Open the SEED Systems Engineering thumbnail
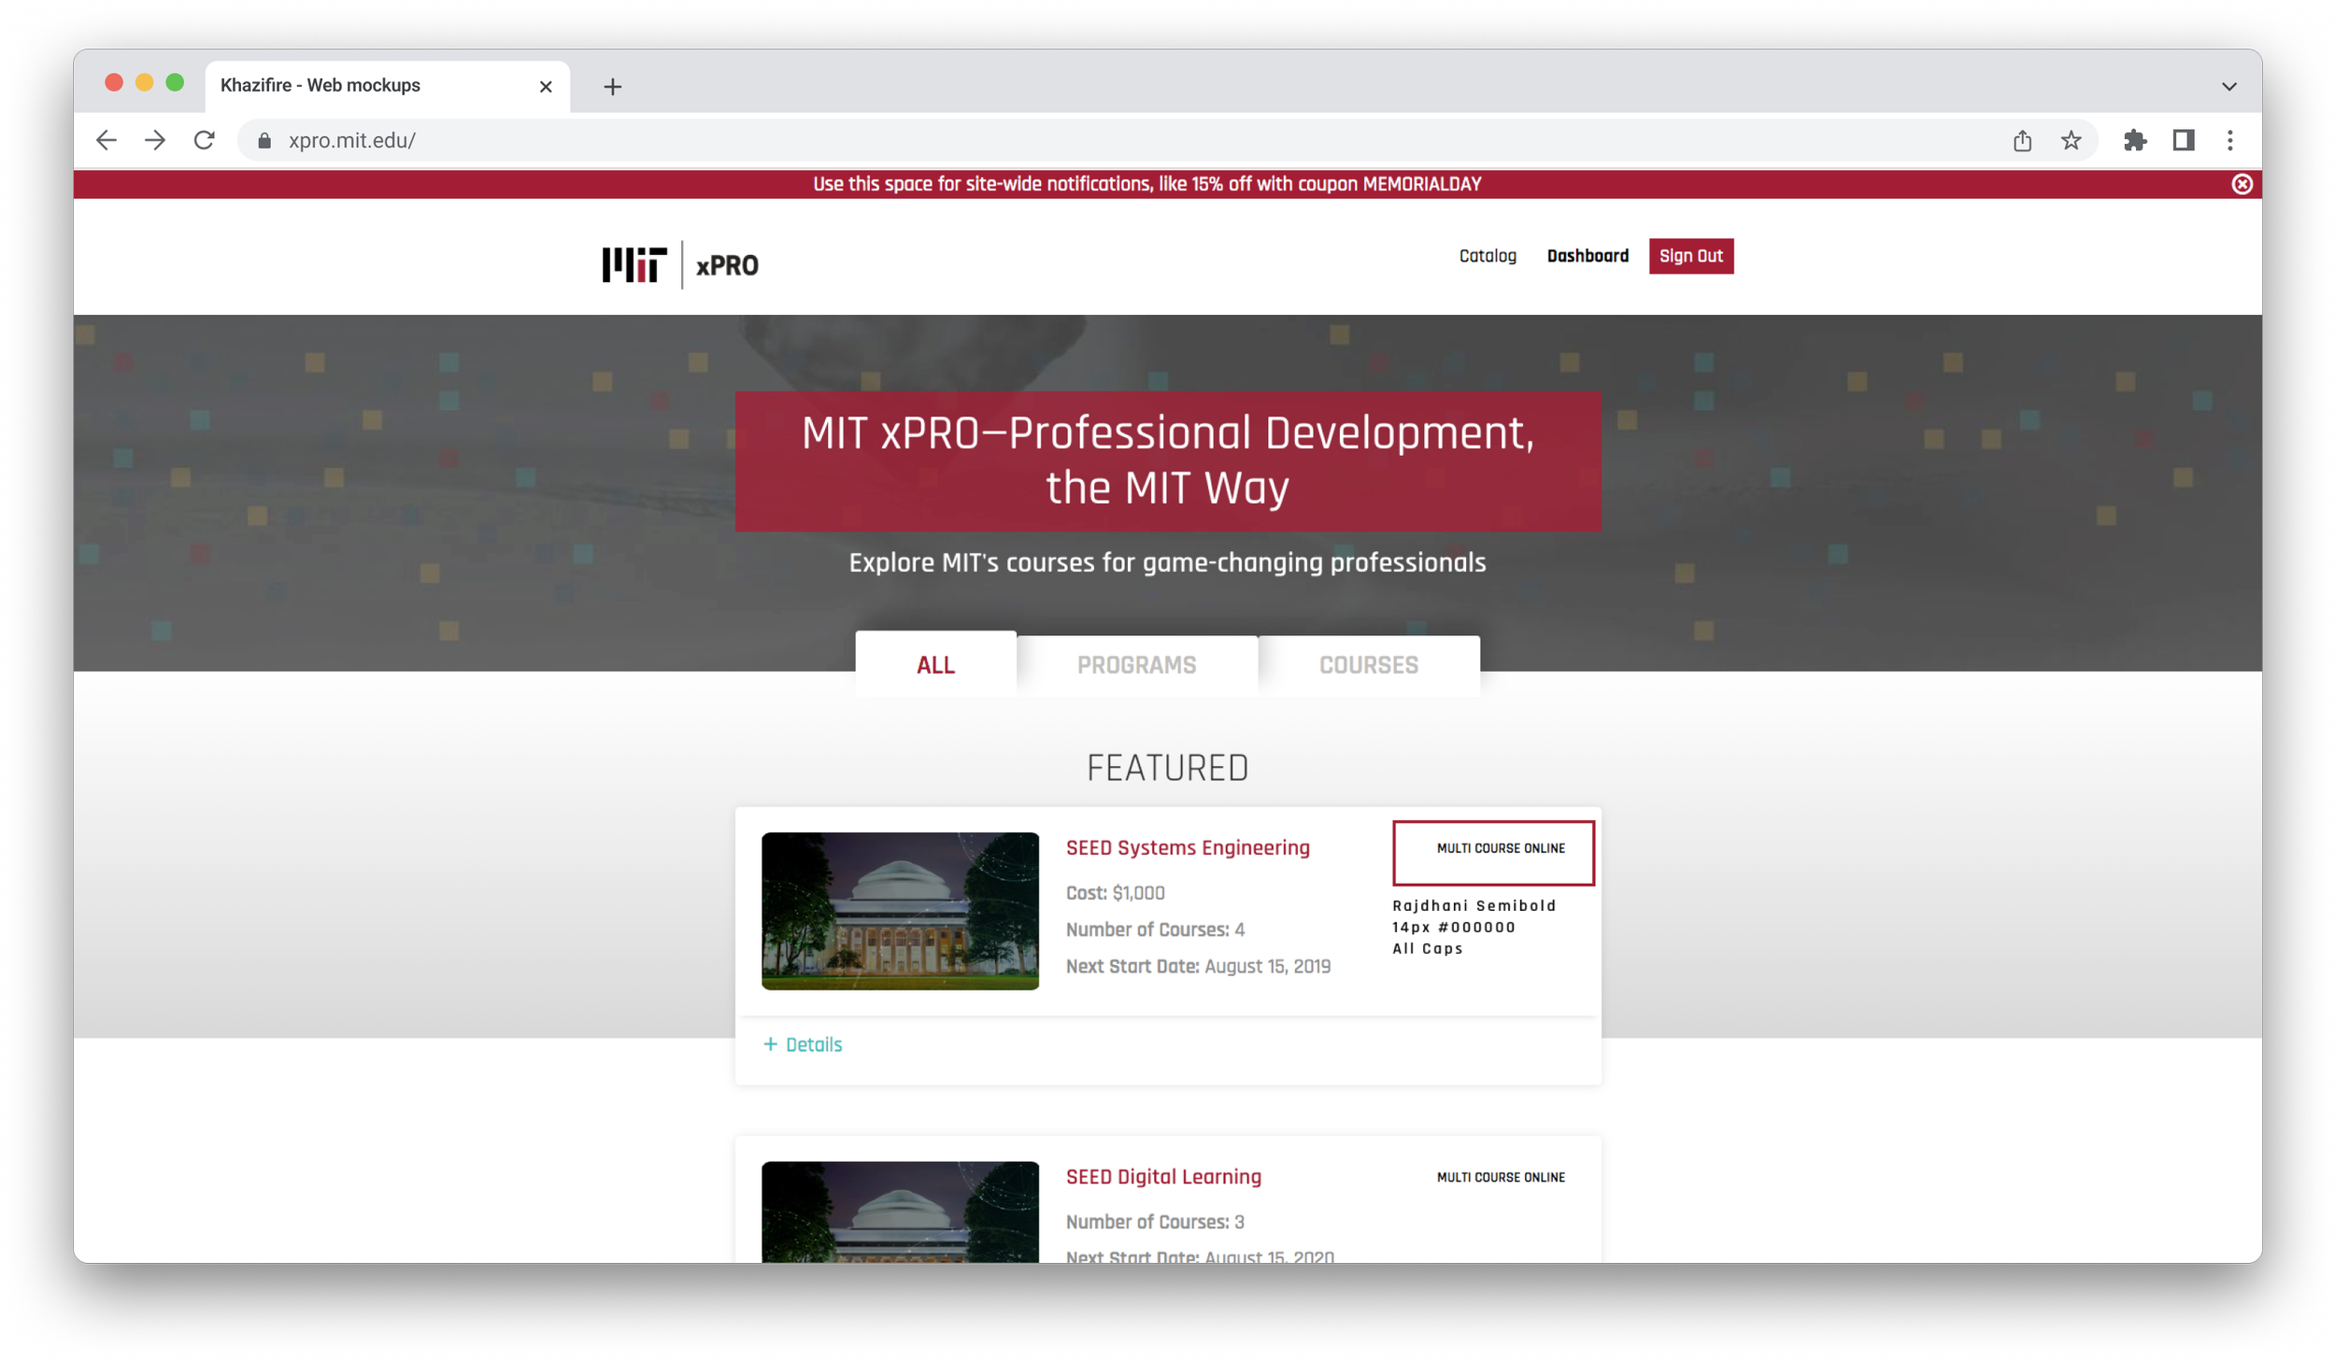Viewport: 2336px width, 1361px height. tap(900, 911)
